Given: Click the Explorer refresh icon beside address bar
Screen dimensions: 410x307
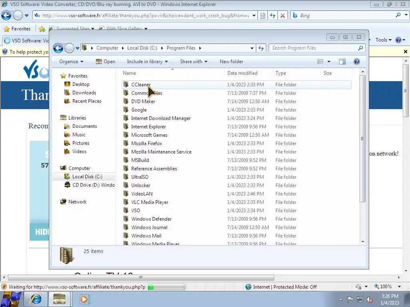Looking at the screenshot, I should pyautogui.click(x=261, y=48).
